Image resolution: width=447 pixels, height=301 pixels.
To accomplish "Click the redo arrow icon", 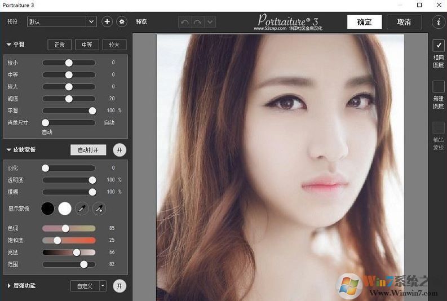I will (198, 22).
